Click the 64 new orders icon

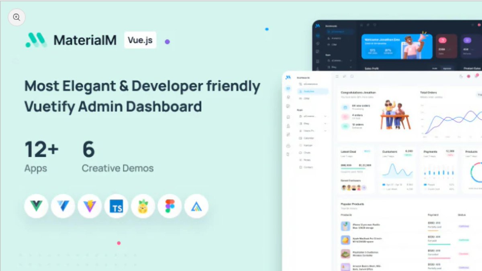(x=345, y=107)
